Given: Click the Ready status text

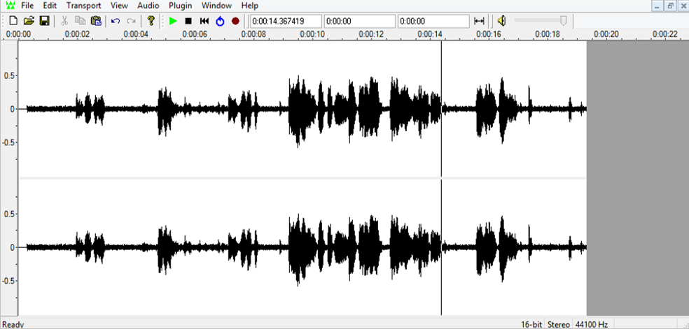Looking at the screenshot, I should tap(13, 325).
